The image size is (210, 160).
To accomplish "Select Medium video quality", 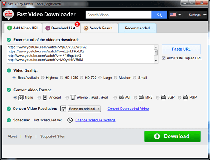I will point(116,78).
